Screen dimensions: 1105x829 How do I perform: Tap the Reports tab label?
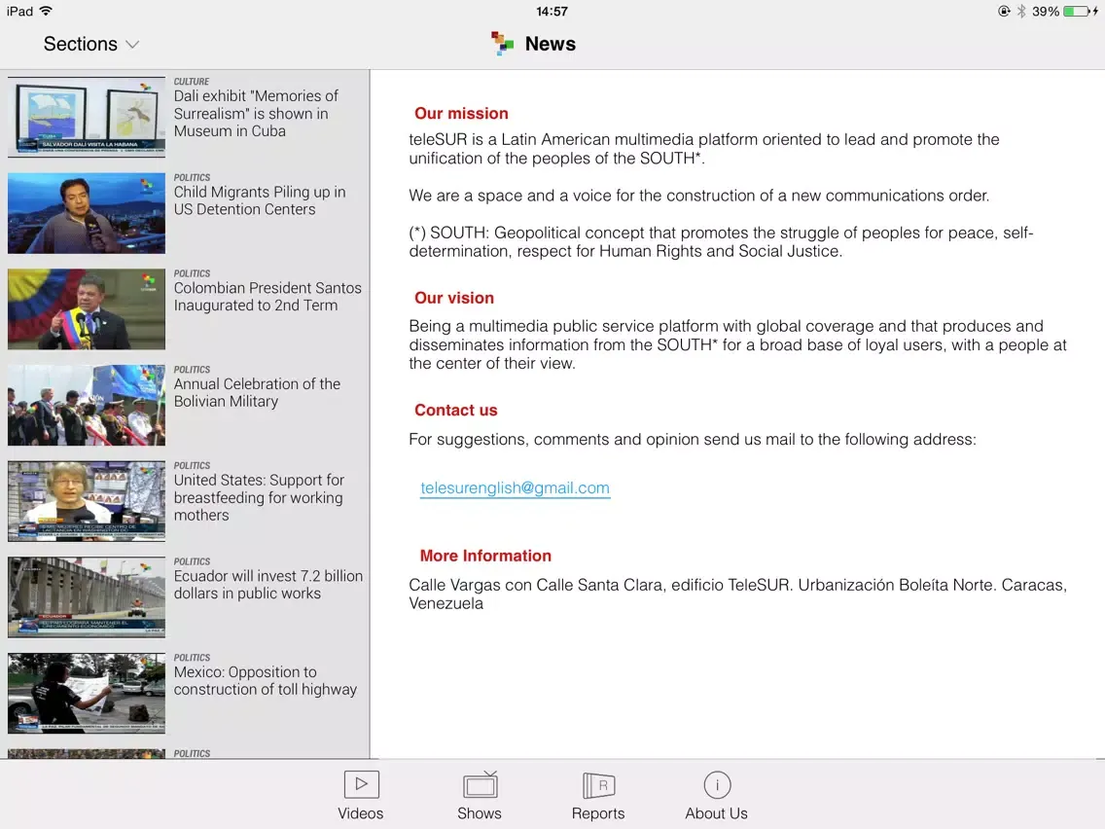(597, 813)
